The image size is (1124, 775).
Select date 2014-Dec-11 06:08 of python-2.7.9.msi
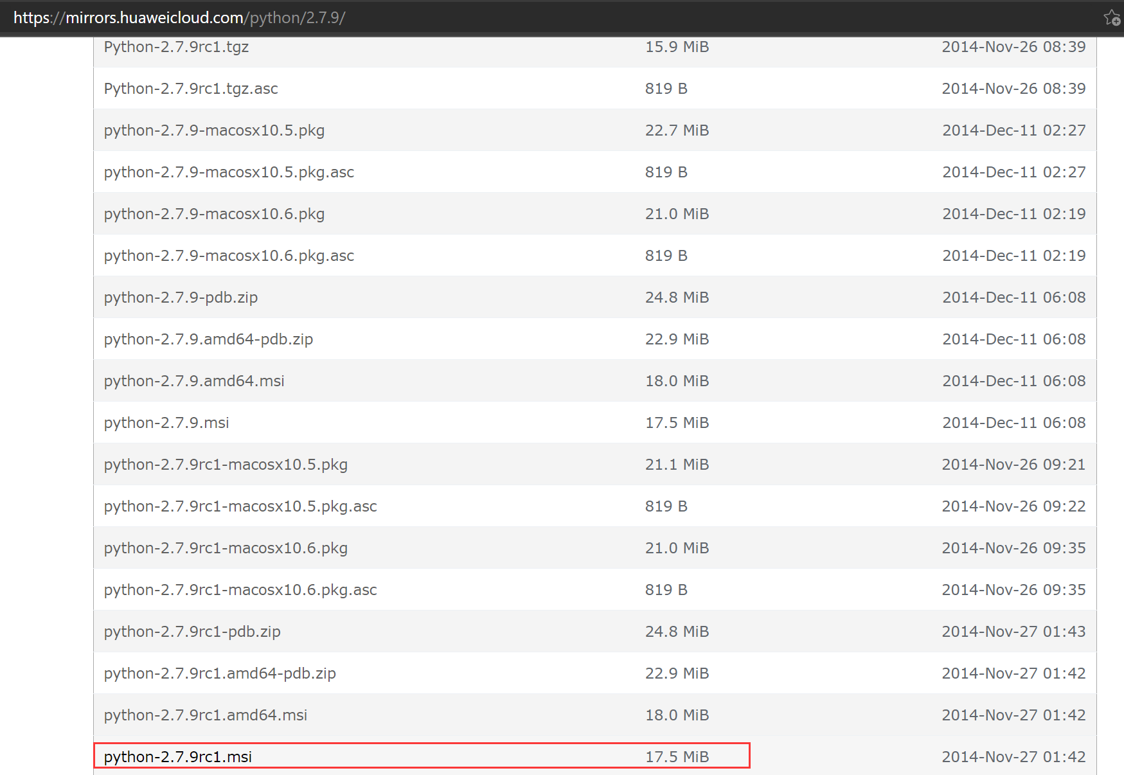(x=1014, y=423)
